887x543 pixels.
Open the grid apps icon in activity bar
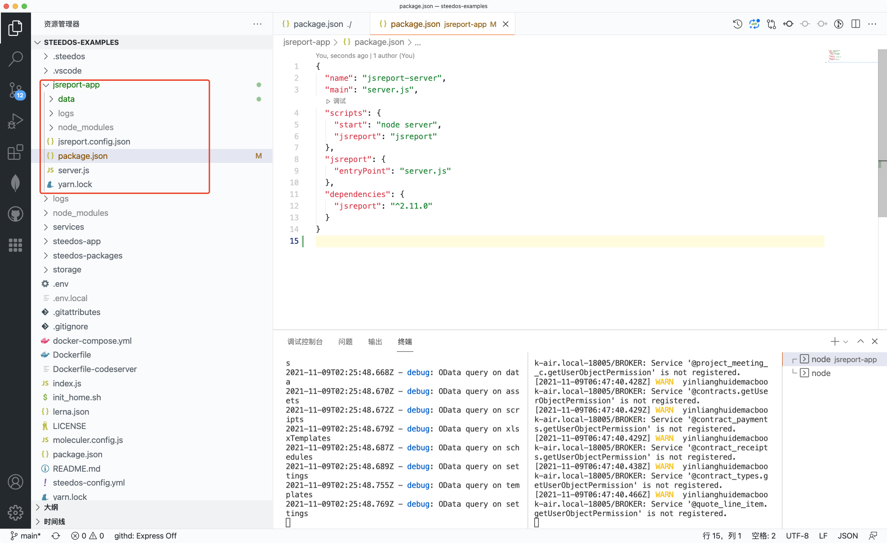15,245
